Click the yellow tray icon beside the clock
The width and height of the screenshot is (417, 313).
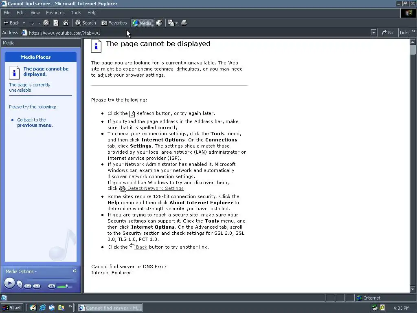tap(382, 308)
